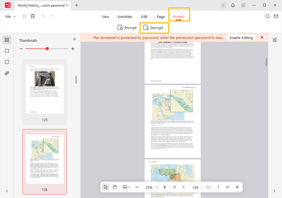Open the Attachments paperclip panel

click(7, 73)
